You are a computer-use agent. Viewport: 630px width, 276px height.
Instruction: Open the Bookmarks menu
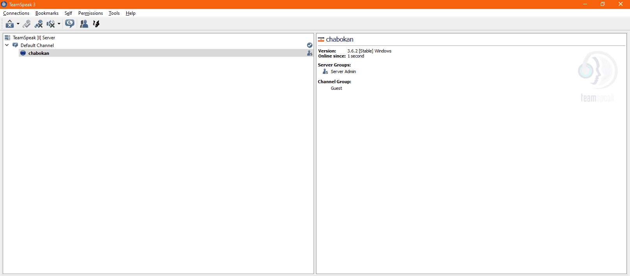47,13
